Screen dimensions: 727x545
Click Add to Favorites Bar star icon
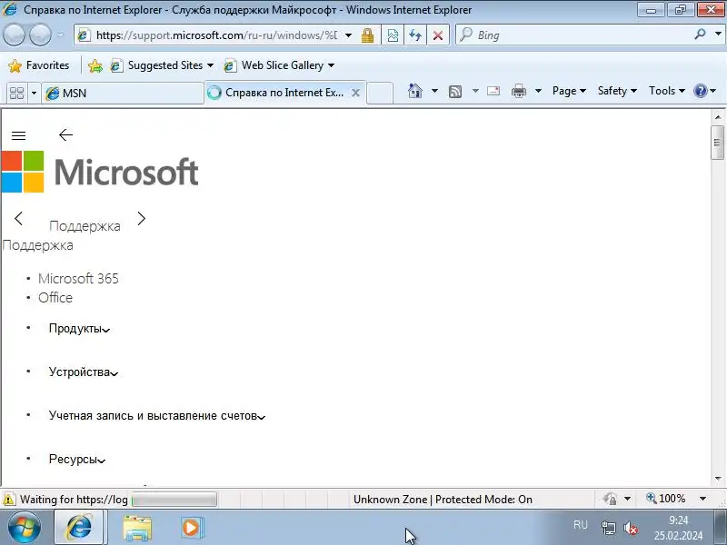[95, 65]
